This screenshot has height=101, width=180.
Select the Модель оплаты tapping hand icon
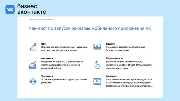tap(97, 65)
